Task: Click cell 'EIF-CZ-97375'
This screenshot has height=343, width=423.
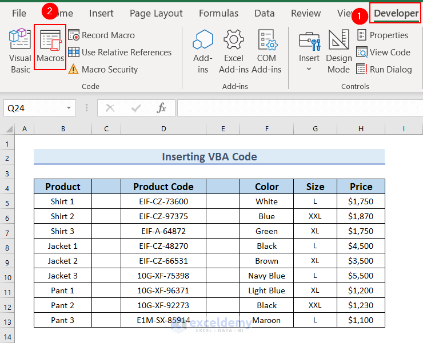Action: 163,216
